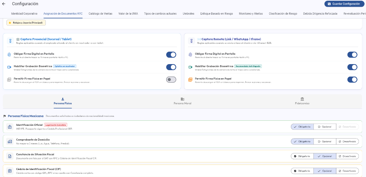366x177 pixels.
Task: Set Comprobante de Domicilio to Desactivado
Action: point(347,141)
